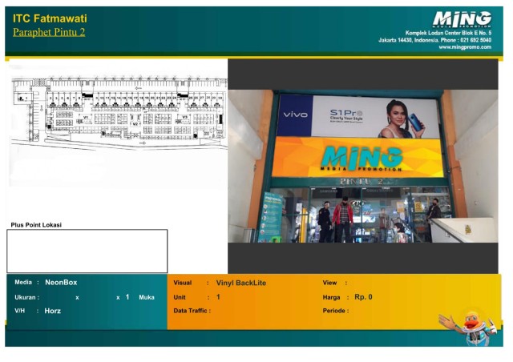Click the Komplek Lodan Center address line
This screenshot has width=513, height=362.
pos(448,33)
